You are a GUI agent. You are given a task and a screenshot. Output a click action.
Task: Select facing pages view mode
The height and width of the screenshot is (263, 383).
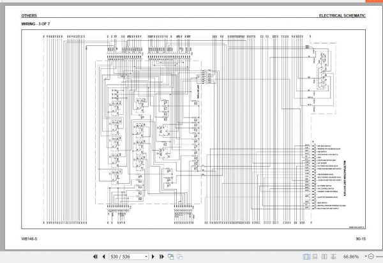coord(324,257)
